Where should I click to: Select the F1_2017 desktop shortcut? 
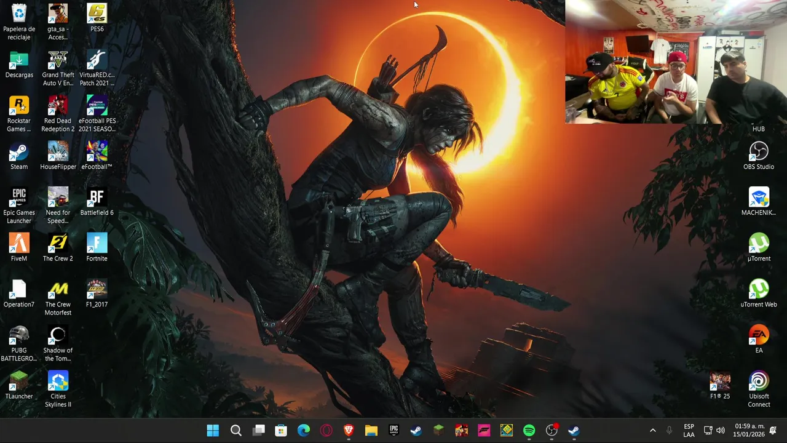pos(97,293)
